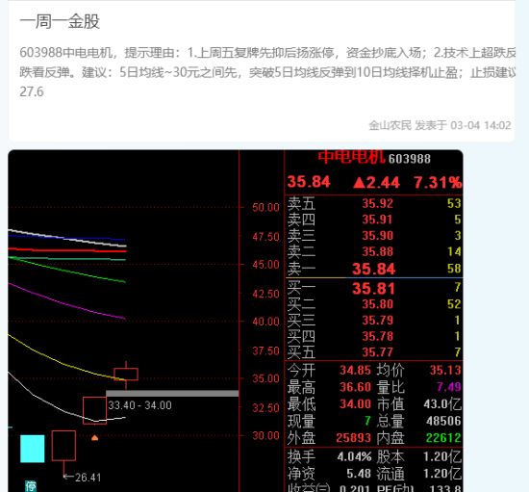Click the stock name 中电电机
The image size is (529, 492).
point(351,157)
